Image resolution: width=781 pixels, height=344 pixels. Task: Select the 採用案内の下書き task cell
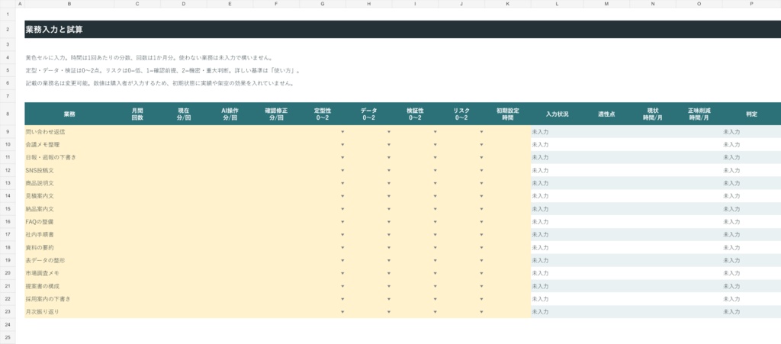click(69, 299)
